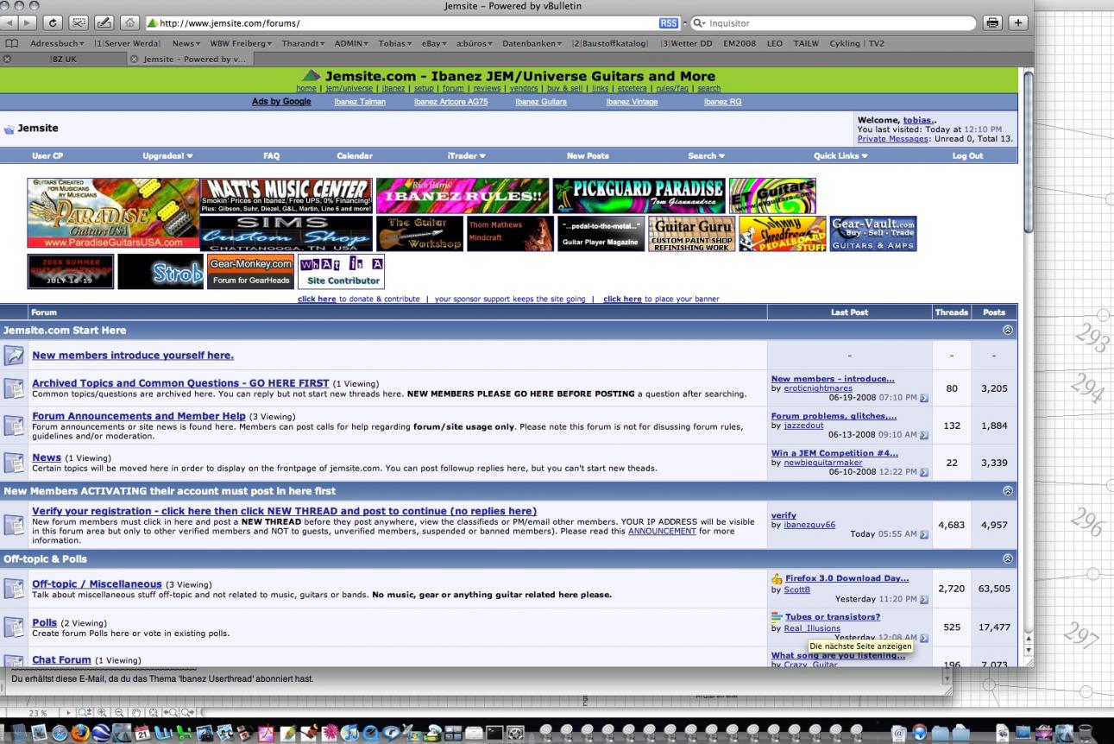Image resolution: width=1114 pixels, height=744 pixels.
Task: Collapse the Jemsite.com Start Here category
Action: (1006, 331)
